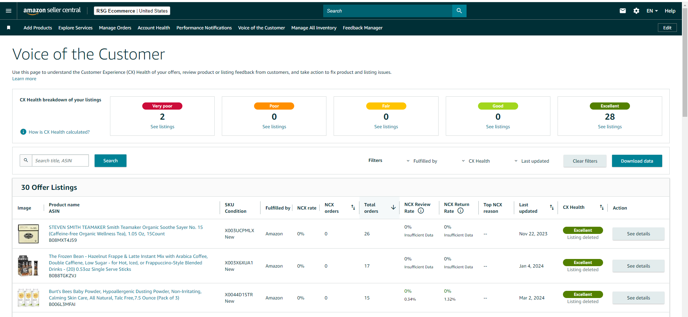Screen dimensions: 688x317
Task: Go to Manage Orders
Action: [115, 28]
